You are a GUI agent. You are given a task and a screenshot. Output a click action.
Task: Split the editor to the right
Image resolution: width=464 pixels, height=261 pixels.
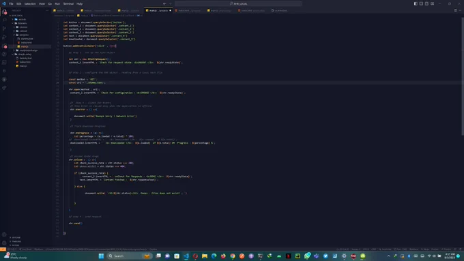(x=455, y=10)
